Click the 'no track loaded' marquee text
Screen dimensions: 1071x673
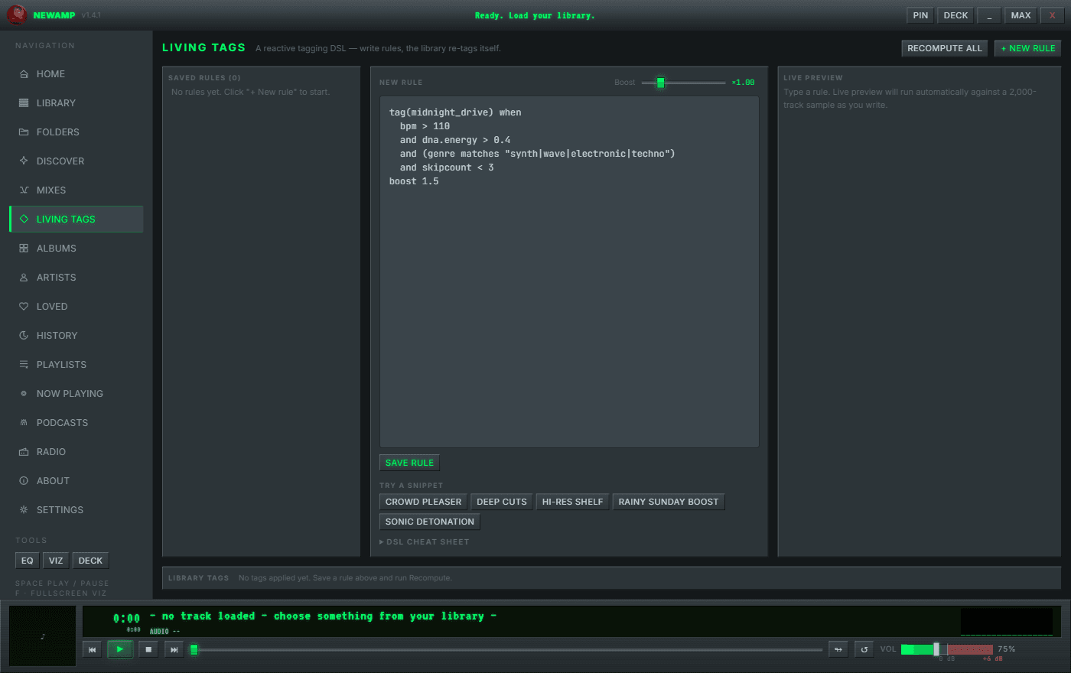point(323,616)
